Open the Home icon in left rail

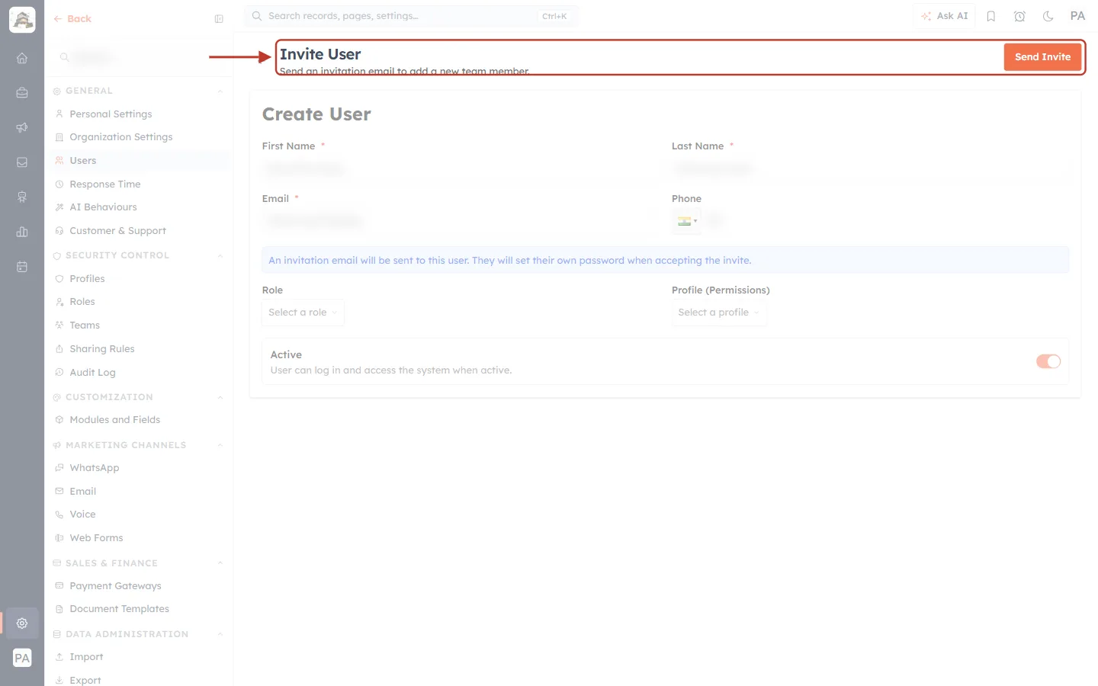click(x=22, y=58)
